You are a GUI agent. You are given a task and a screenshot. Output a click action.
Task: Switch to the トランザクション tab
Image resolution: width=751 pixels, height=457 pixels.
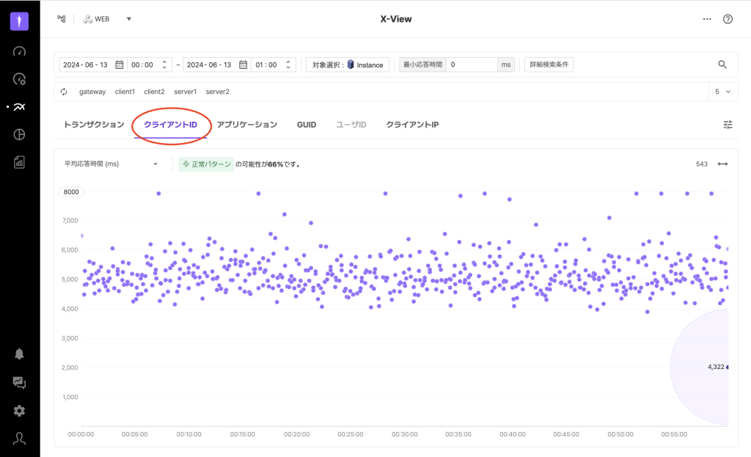(94, 125)
